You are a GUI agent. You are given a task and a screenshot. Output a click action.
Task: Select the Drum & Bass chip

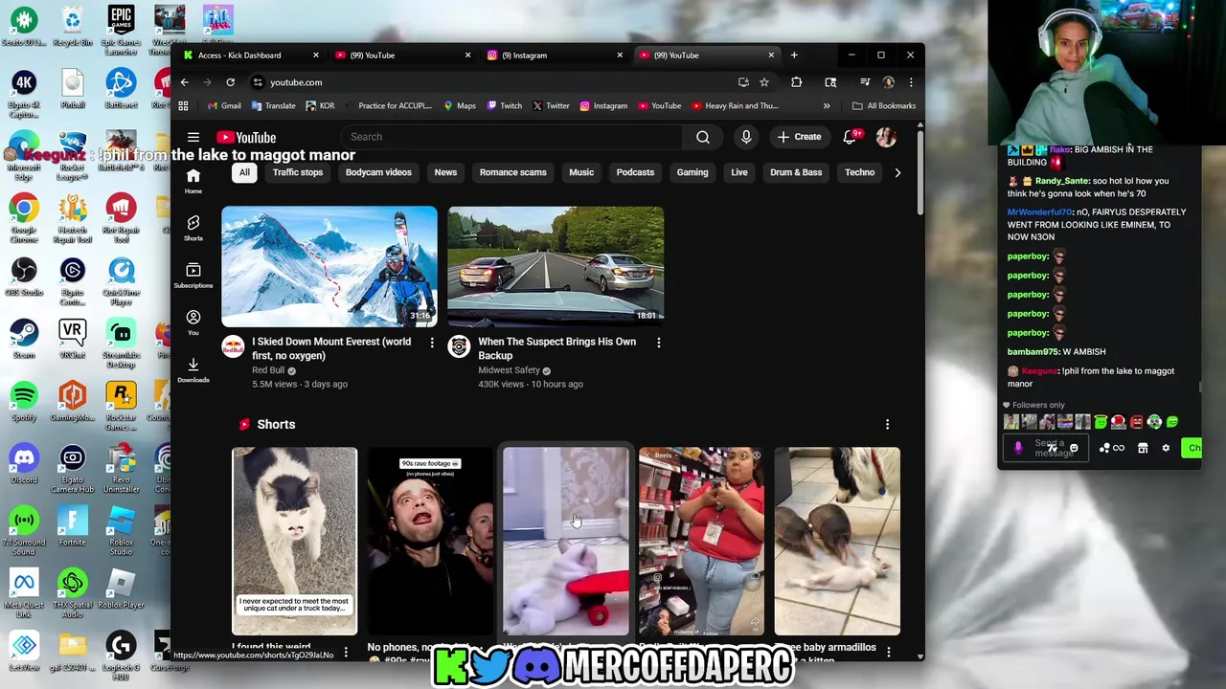[x=796, y=172]
